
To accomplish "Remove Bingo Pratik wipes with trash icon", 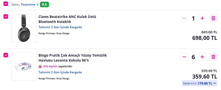I will coord(213,57).
